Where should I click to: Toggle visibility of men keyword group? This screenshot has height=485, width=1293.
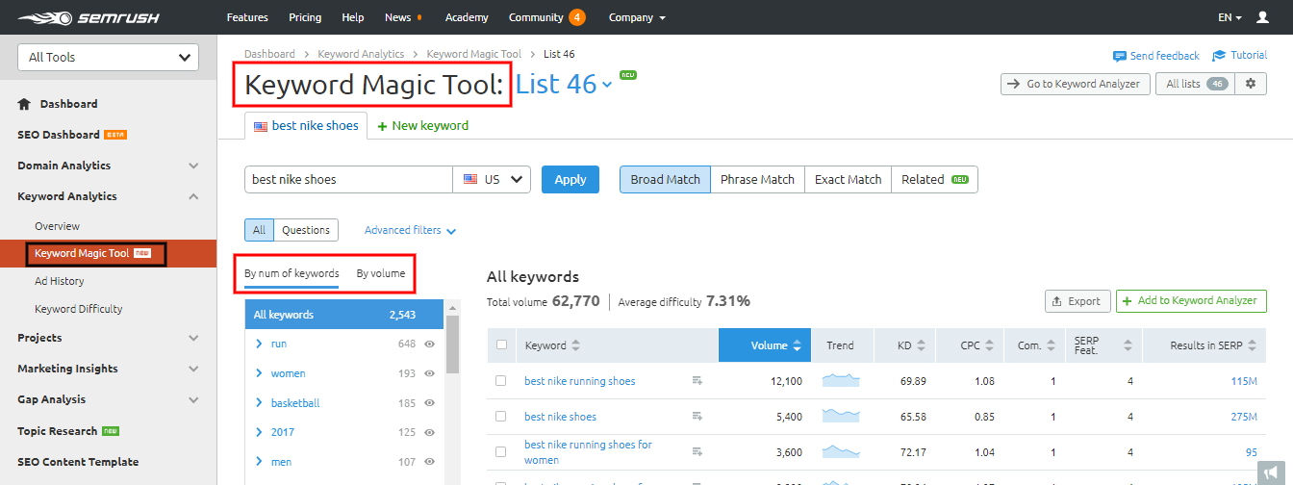coord(430,462)
